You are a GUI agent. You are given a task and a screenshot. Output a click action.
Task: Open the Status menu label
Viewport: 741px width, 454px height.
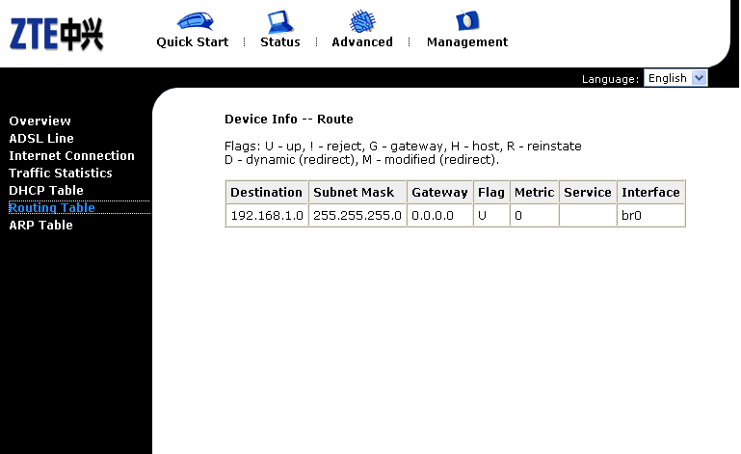[x=280, y=42]
